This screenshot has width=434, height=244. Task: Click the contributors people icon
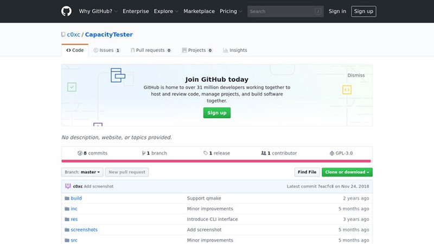point(264,153)
